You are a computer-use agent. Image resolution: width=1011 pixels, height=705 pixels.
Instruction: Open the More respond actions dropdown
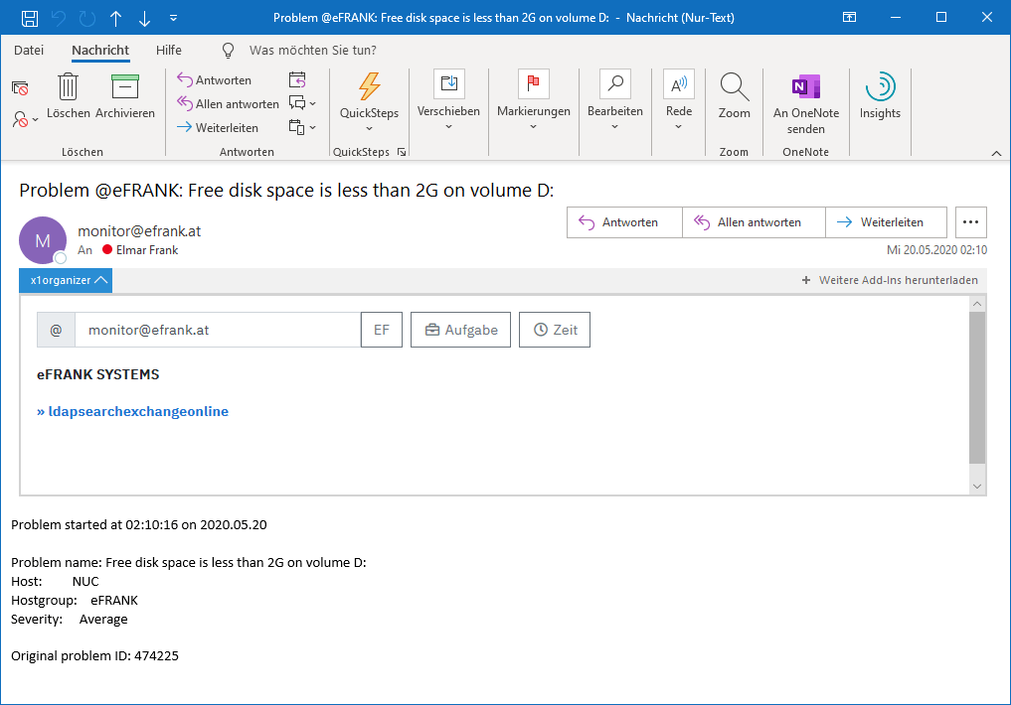coord(302,127)
